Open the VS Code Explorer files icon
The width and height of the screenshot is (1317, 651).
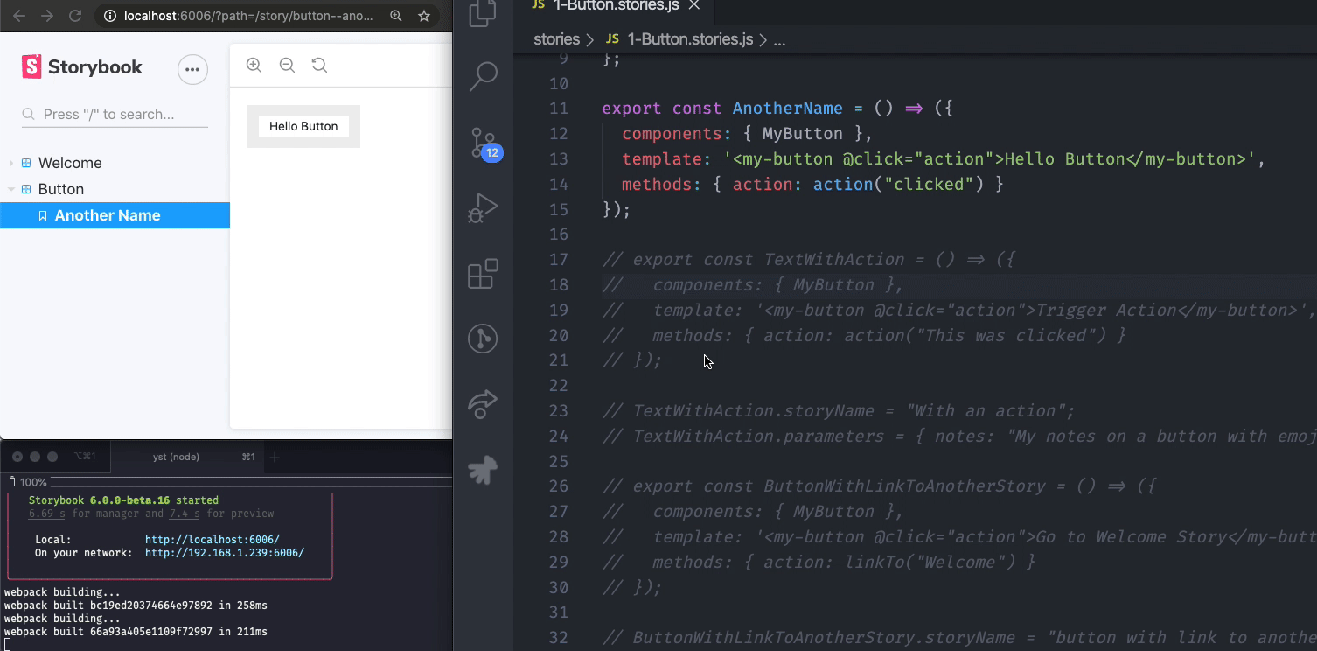point(483,12)
